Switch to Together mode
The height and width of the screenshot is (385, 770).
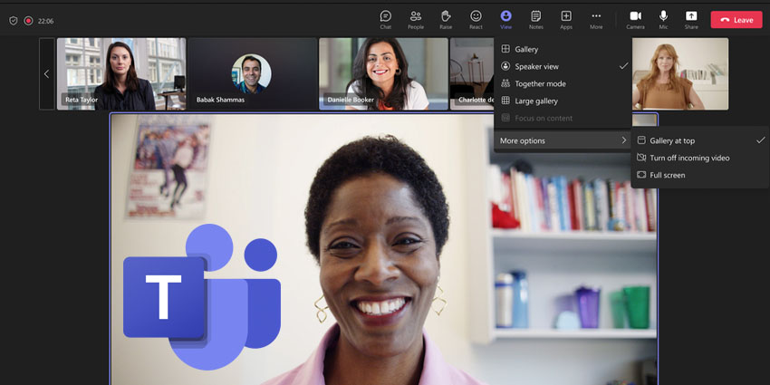[x=563, y=83]
